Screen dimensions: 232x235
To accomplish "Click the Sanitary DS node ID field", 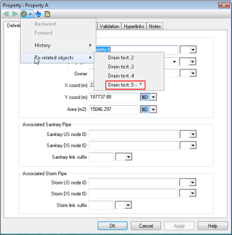I will (133, 145).
